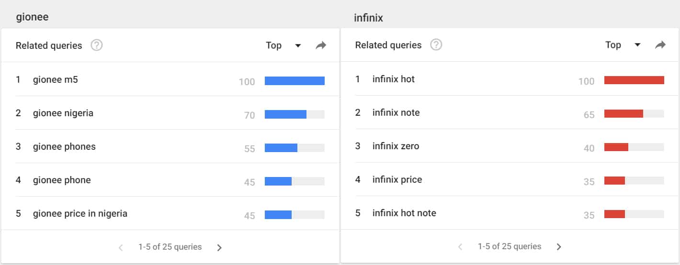Click the red bar for infinix price

614,180
